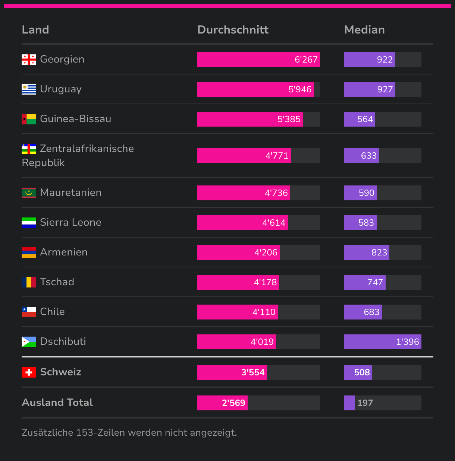
Task: Select Schweiz average bar showing 3'554
Action: (x=232, y=372)
